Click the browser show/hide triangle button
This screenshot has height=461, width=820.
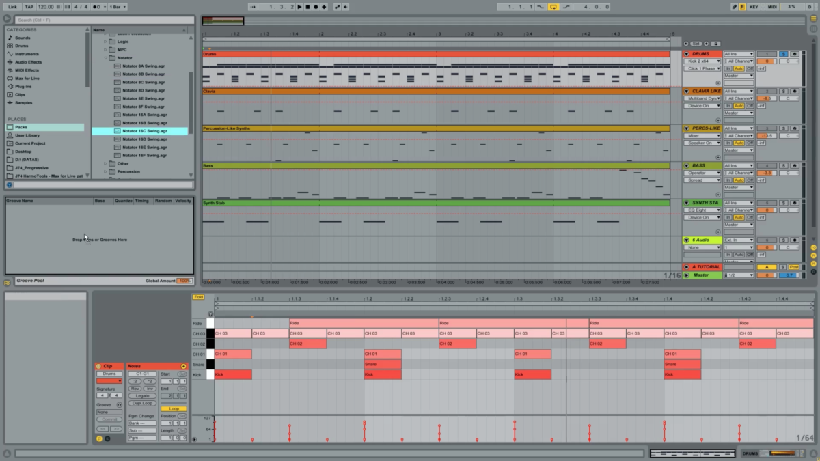(8, 19)
